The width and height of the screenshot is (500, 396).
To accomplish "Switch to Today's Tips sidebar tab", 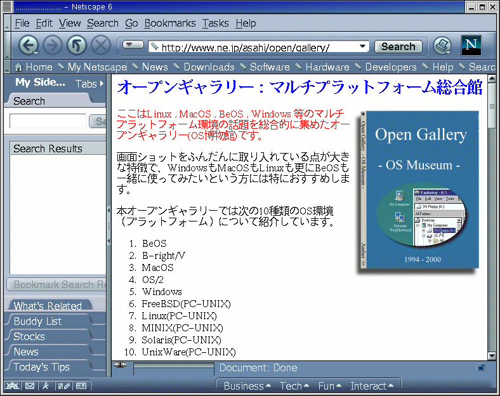I will (48, 367).
